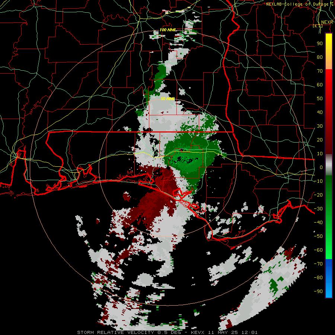Click the 20 value on velocity scale
Screen dimensions: 335x335
tap(320, 140)
